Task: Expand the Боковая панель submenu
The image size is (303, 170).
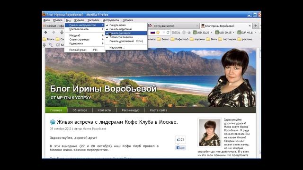Action: point(85,29)
